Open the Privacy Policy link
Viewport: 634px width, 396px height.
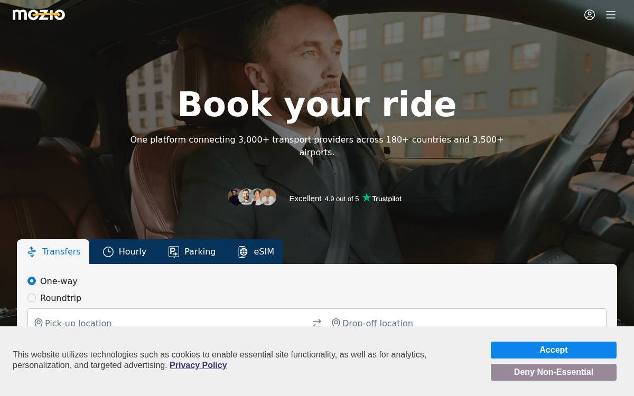(198, 365)
